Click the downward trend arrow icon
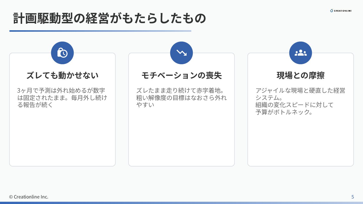 (x=181, y=53)
